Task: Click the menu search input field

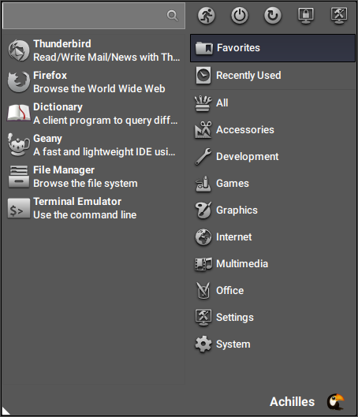Action: click(94, 16)
